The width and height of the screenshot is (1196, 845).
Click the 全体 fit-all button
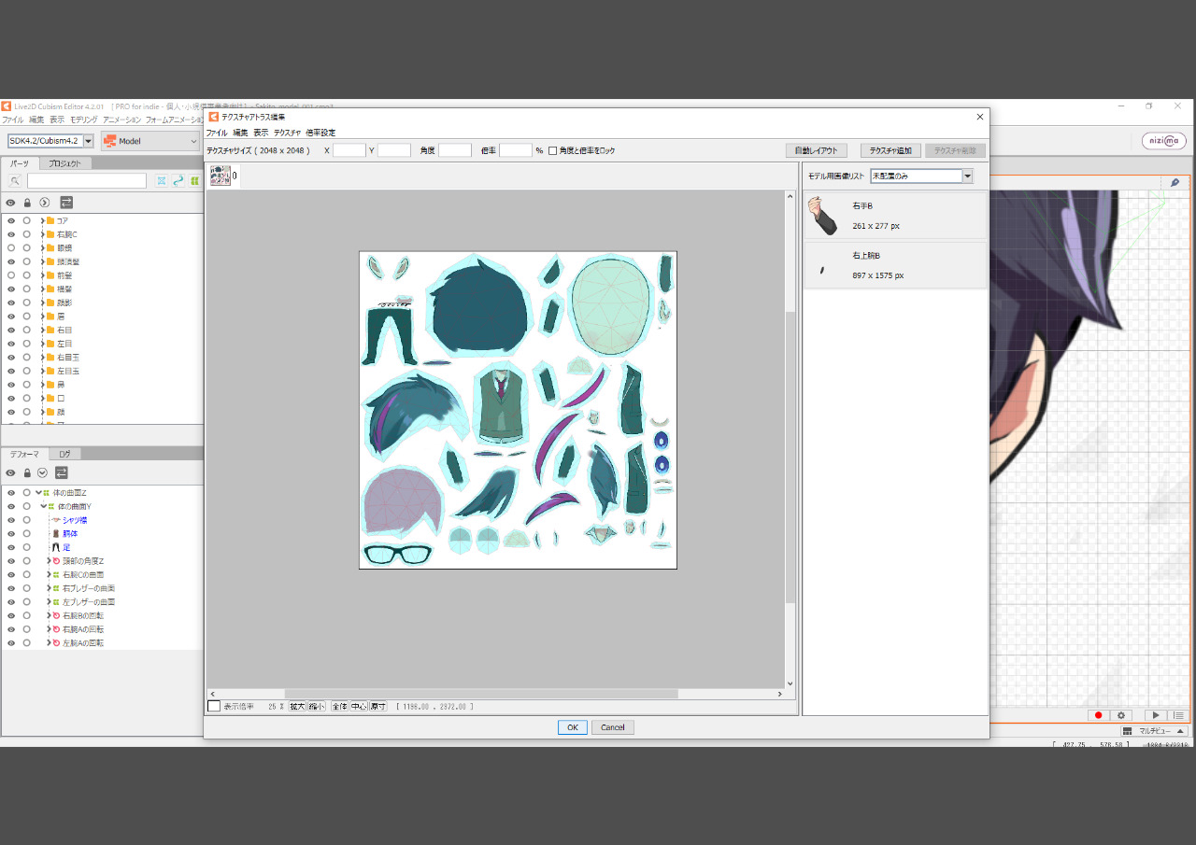[339, 707]
